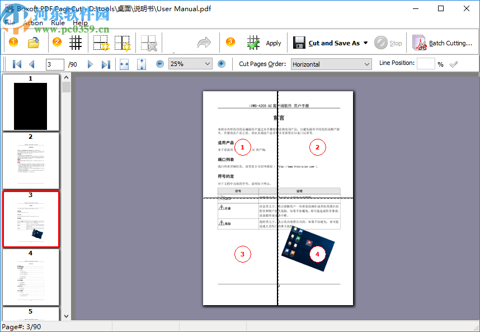The width and height of the screenshot is (480, 332).
Task: Fit the page to window width
Action: (x=125, y=64)
